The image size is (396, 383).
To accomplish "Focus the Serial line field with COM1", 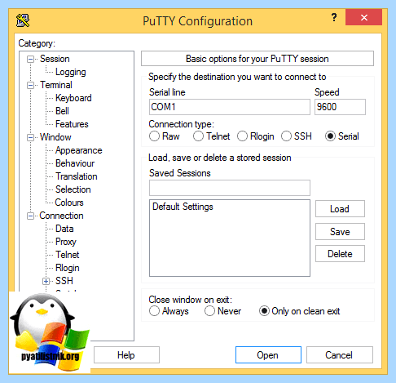I will tap(230, 107).
